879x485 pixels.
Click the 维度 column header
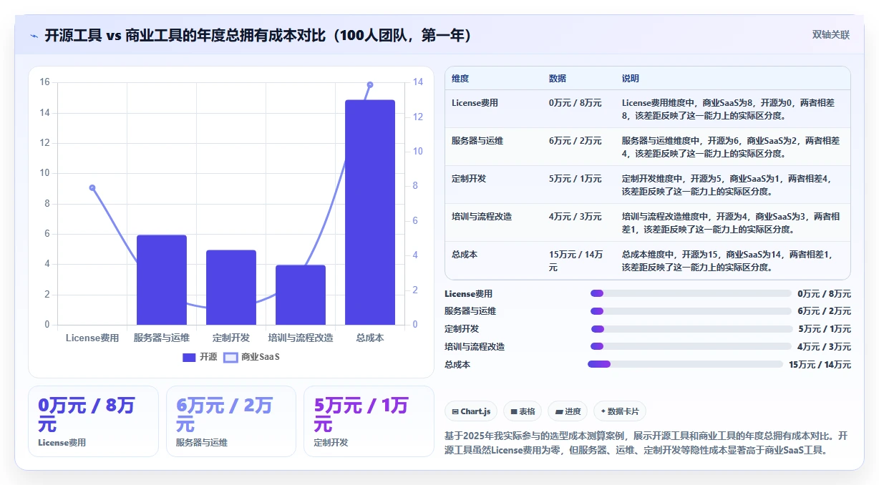460,79
